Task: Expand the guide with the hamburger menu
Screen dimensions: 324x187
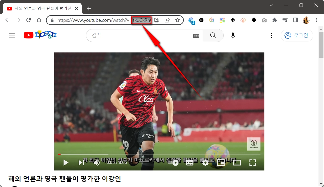Action: click(12, 35)
